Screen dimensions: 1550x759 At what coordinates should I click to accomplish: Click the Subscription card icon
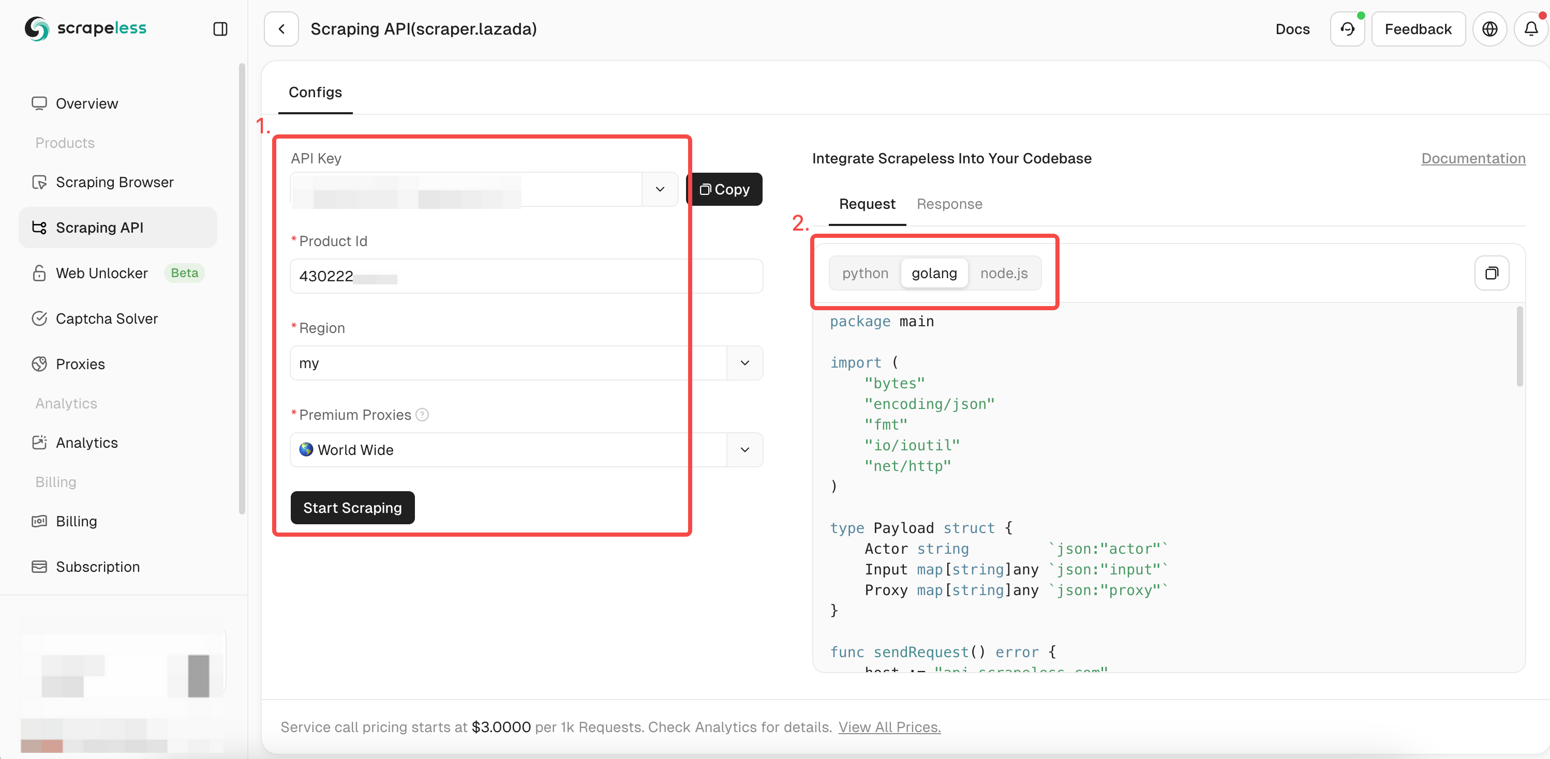[x=39, y=567]
